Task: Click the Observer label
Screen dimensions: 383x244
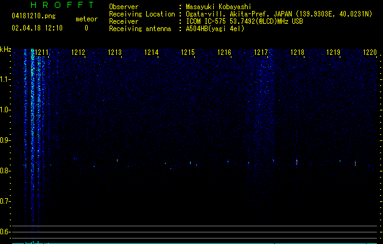Action: pos(124,7)
